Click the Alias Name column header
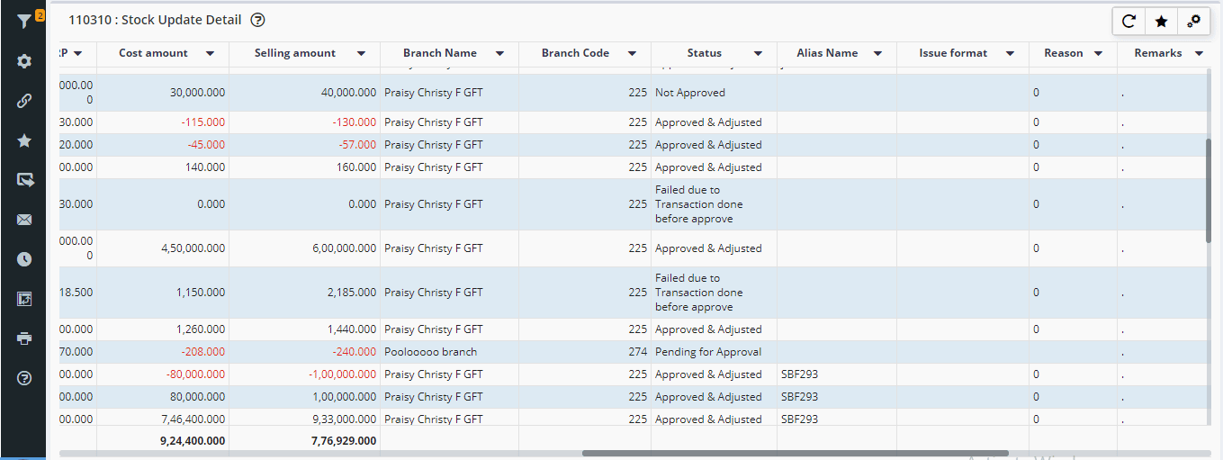The image size is (1223, 460). pos(827,53)
